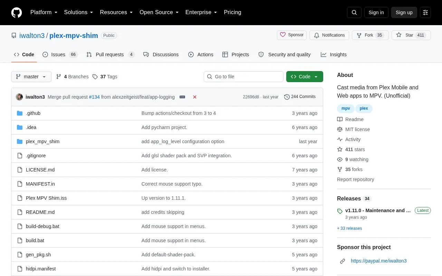Image resolution: width=442 pixels, height=276 pixels.
Task: Open the Security and quality tab
Action: 285,55
